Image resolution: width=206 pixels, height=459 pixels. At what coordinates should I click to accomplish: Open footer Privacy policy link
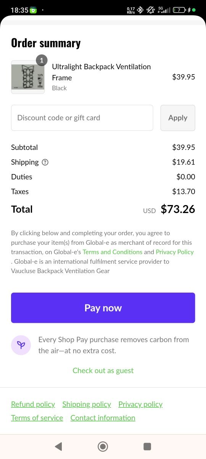pyautogui.click(x=140, y=404)
